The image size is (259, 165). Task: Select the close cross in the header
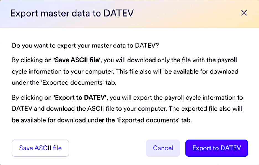pyautogui.click(x=244, y=13)
